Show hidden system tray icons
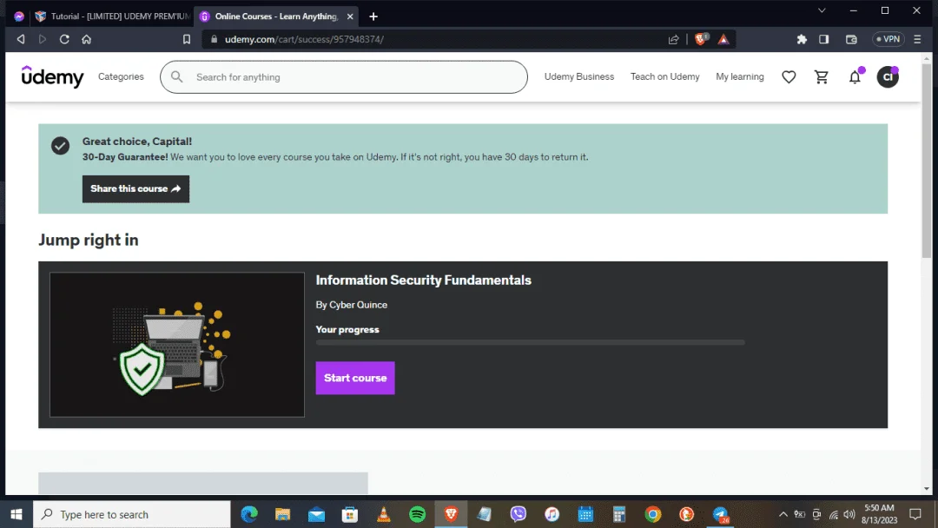 (783, 514)
